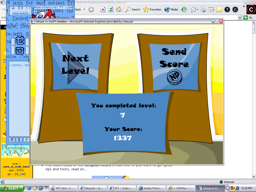This screenshot has width=256, height=192.
Task: Click the yellow sticky note icon
Action: (x=219, y=9)
